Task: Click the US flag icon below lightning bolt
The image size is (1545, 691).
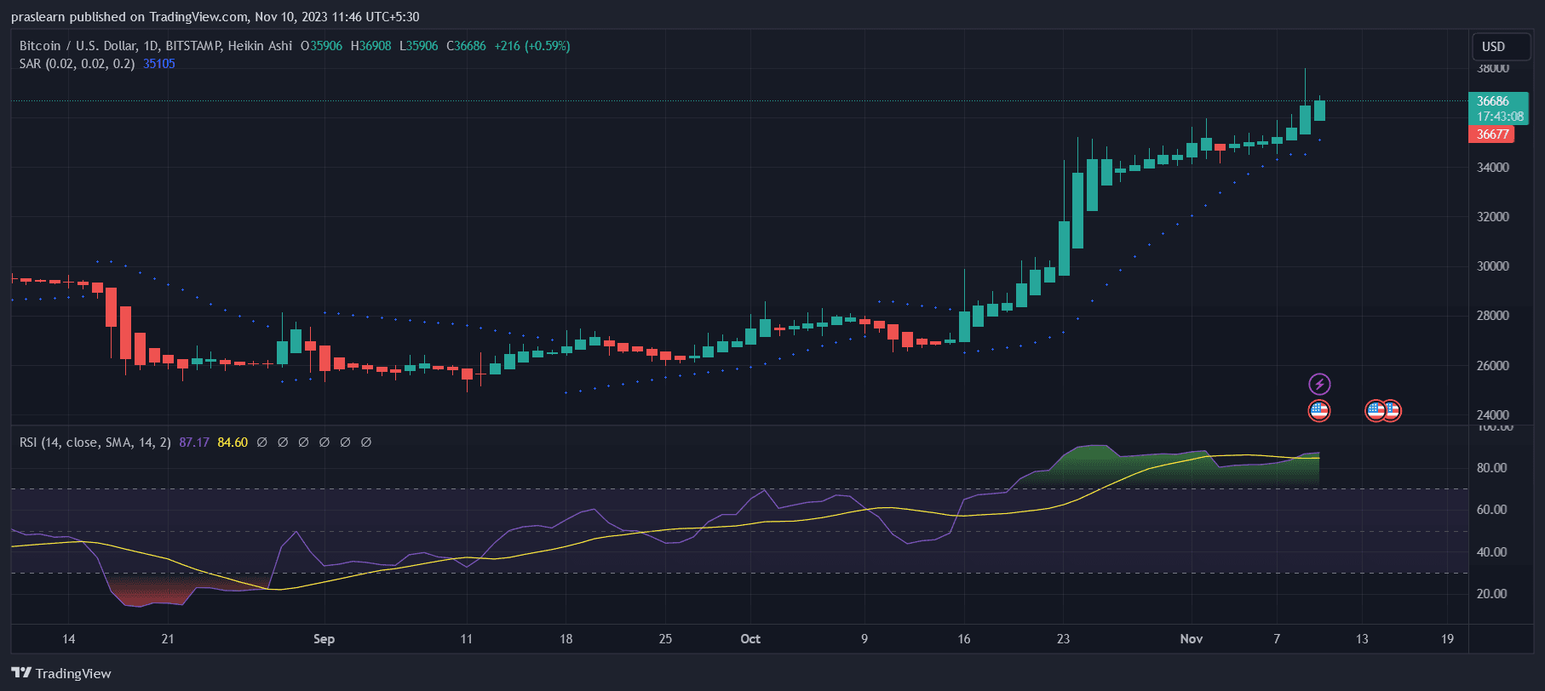Action: pos(1318,411)
